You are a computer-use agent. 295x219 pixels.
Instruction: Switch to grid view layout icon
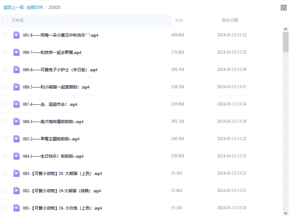click(283, 7)
